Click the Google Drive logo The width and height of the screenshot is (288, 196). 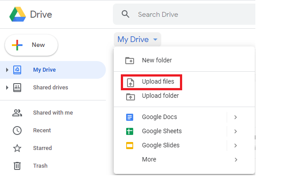pyautogui.click(x=18, y=14)
